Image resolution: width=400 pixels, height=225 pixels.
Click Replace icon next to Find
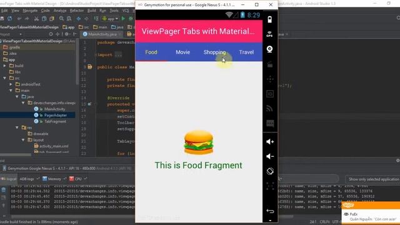click(x=69, y=19)
